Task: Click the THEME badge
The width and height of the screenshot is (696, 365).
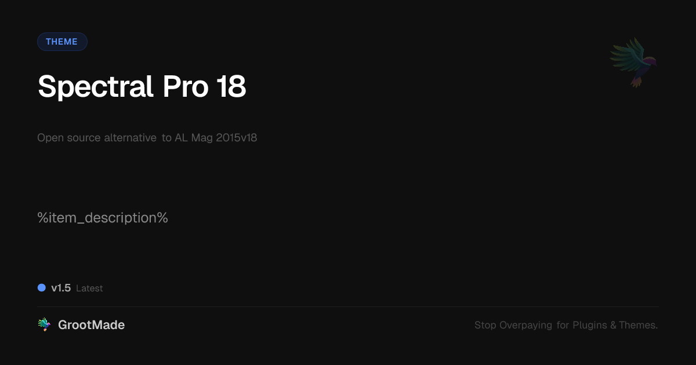Action: point(62,42)
